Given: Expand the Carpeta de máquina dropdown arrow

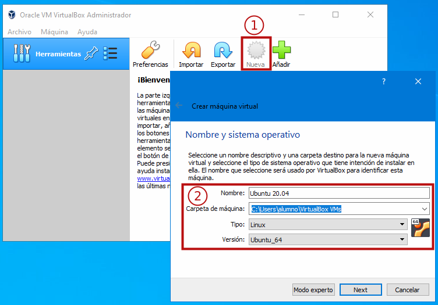Looking at the screenshot, I should (x=424, y=209).
